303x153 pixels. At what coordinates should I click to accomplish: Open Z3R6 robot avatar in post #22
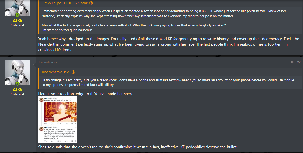[17, 72]
